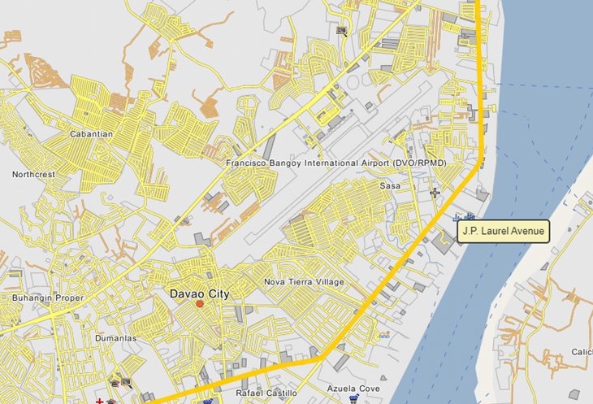Select the shopping cart icon near Azuela Cove
593x404 pixels.
[x=354, y=397]
